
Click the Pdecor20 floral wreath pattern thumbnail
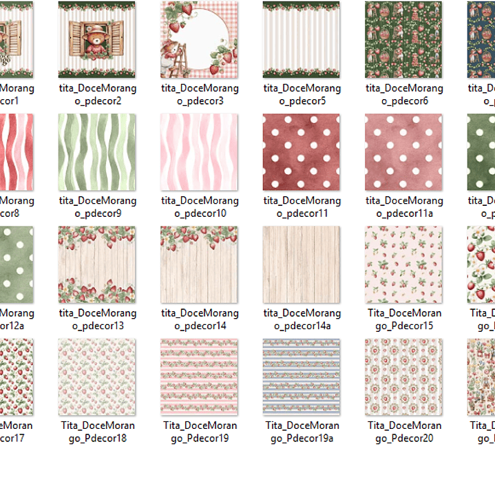pyautogui.click(x=403, y=377)
